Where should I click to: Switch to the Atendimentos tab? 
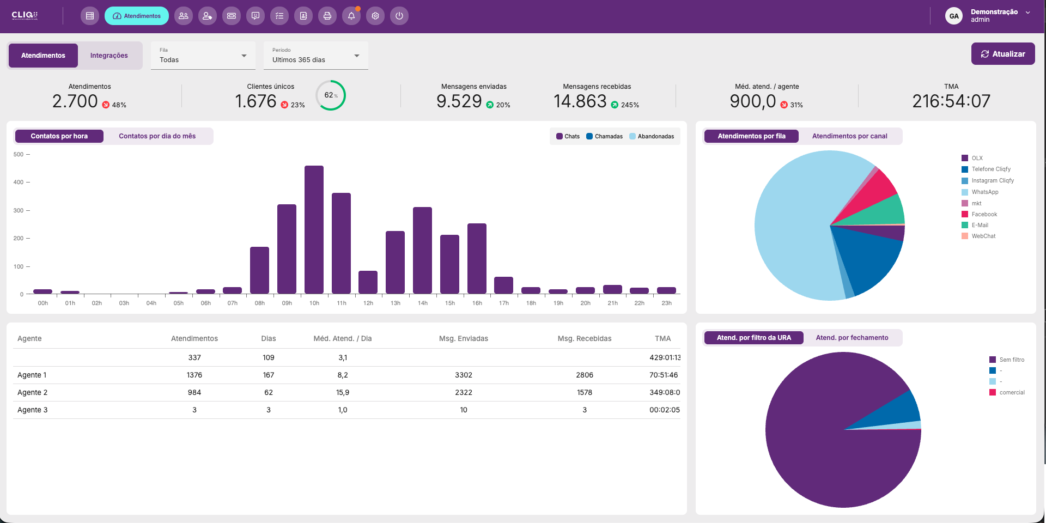pos(43,56)
